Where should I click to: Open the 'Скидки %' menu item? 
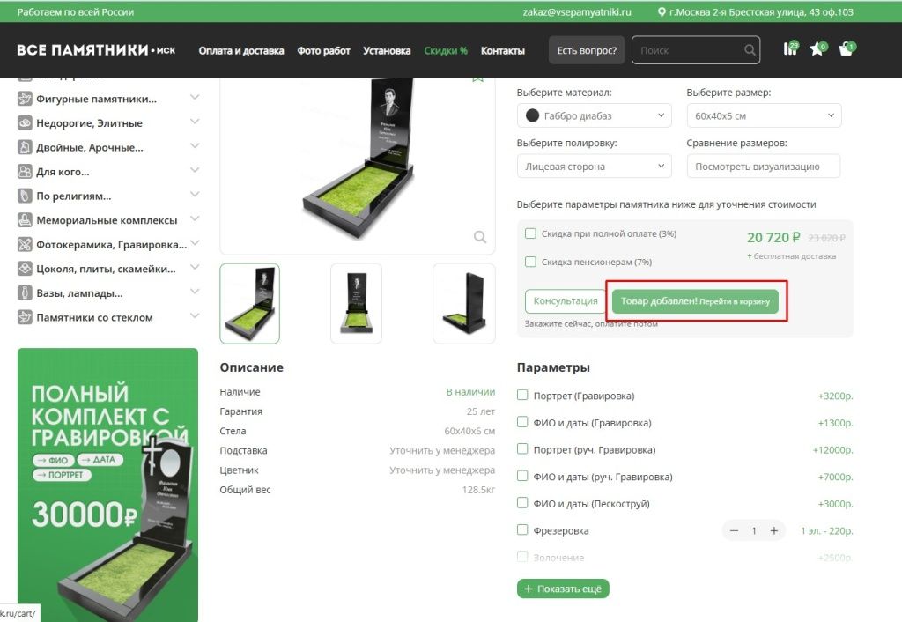446,50
